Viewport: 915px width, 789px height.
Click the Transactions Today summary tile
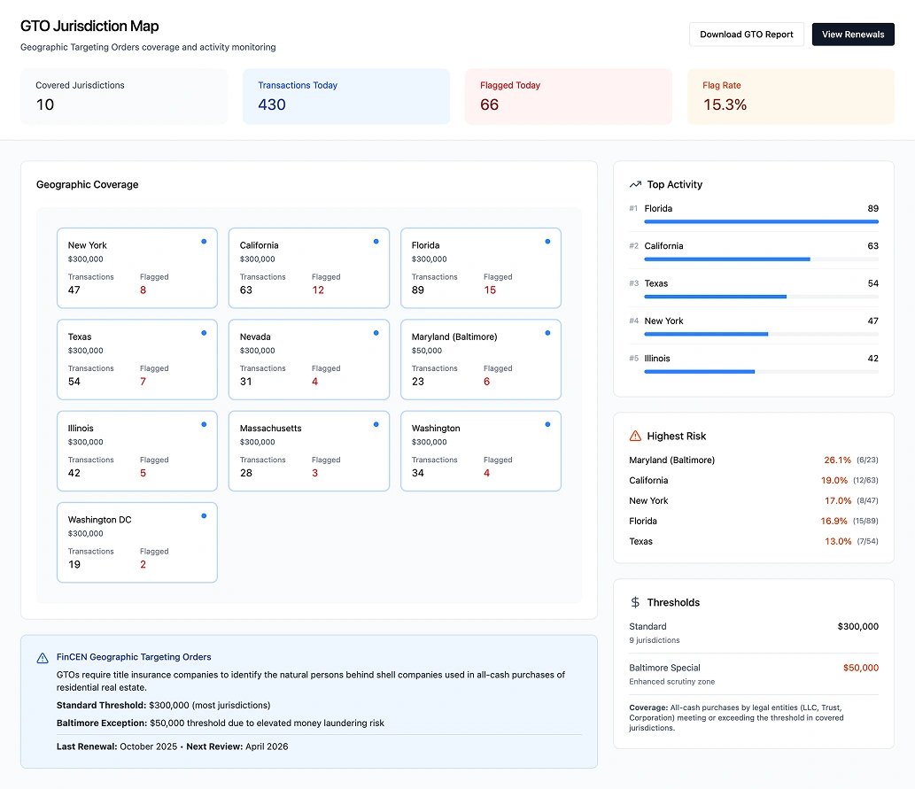pos(345,97)
